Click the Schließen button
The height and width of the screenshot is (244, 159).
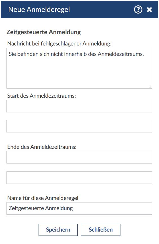click(x=101, y=230)
